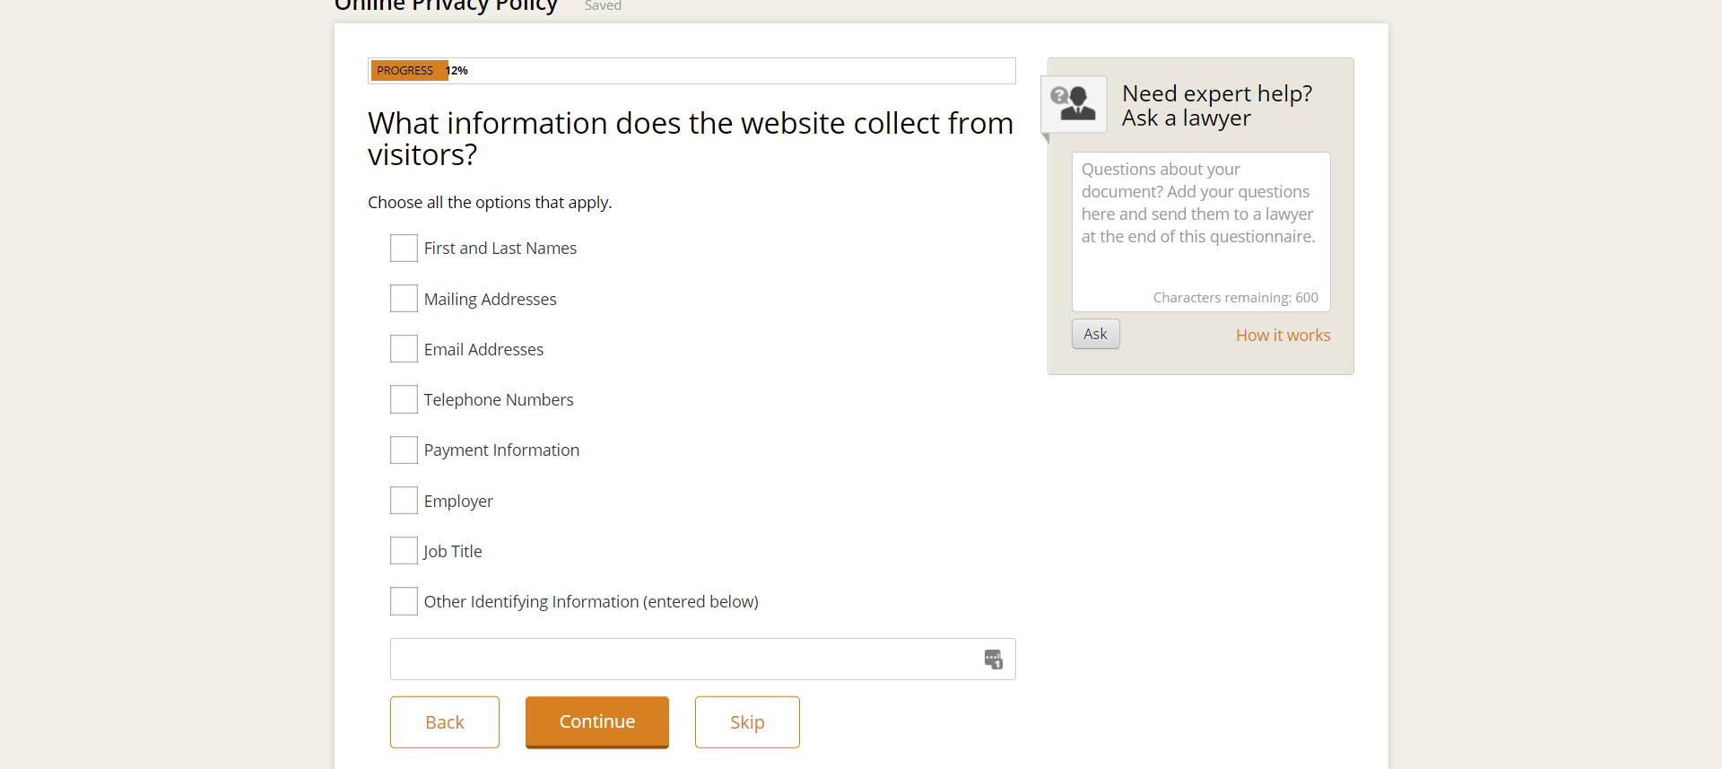Click the Email Addresses label text
1722x769 pixels.
[483, 350]
